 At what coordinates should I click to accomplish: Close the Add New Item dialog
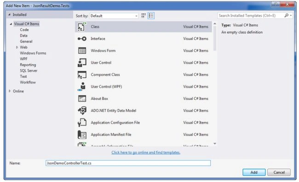pos(287,4)
